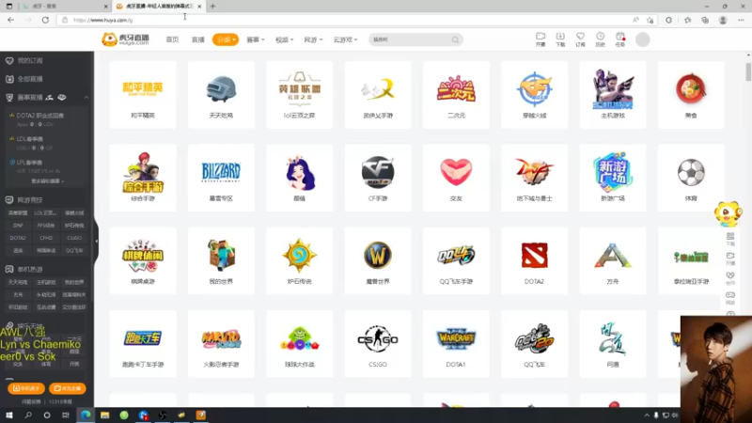Open the 我的世界 Minecraft category
This screenshot has width=752, height=423.
pyautogui.click(x=221, y=261)
